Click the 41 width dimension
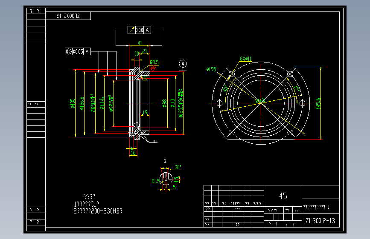 pyautogui.click(x=140, y=43)
